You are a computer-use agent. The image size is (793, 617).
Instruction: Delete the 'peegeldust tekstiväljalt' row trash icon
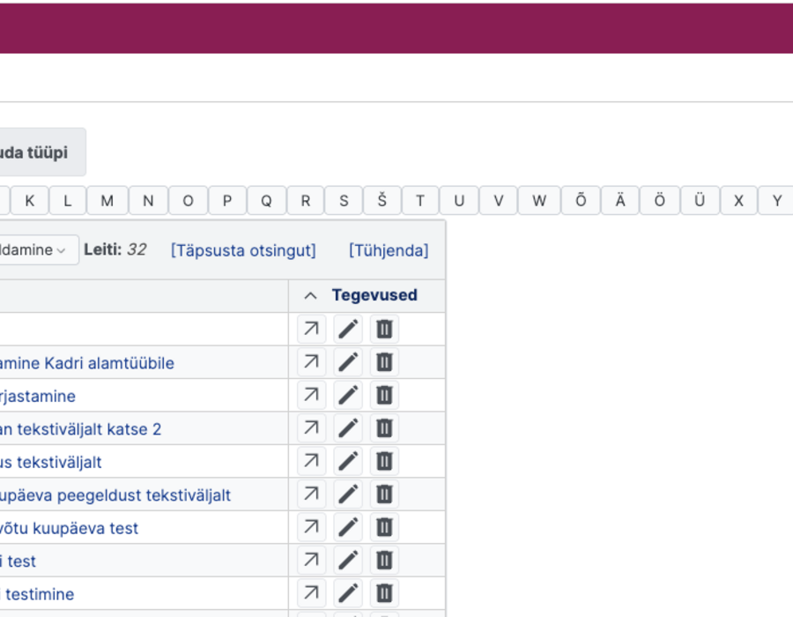[384, 494]
